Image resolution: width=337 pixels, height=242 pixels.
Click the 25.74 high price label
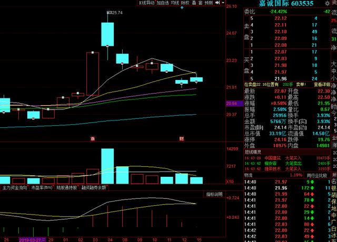pyautogui.click(x=117, y=13)
